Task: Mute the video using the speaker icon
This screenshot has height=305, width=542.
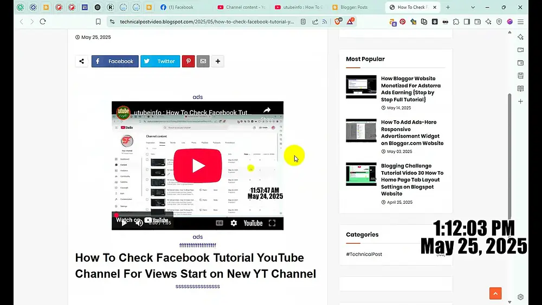Action: [x=139, y=223]
